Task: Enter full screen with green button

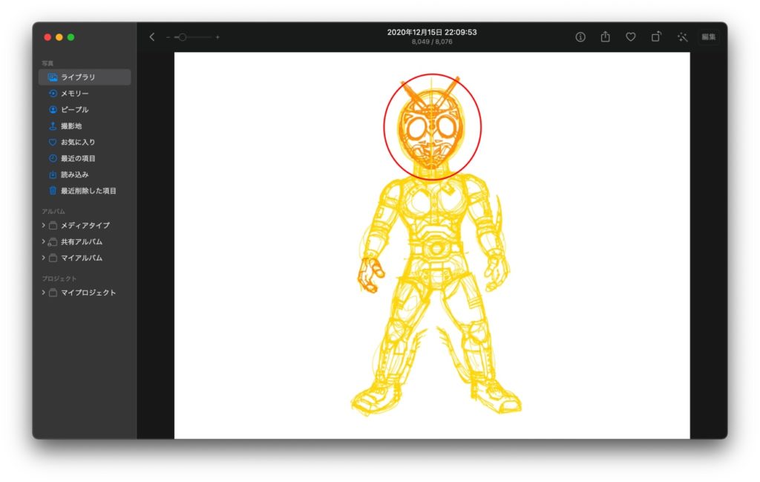Action: pyautogui.click(x=71, y=37)
